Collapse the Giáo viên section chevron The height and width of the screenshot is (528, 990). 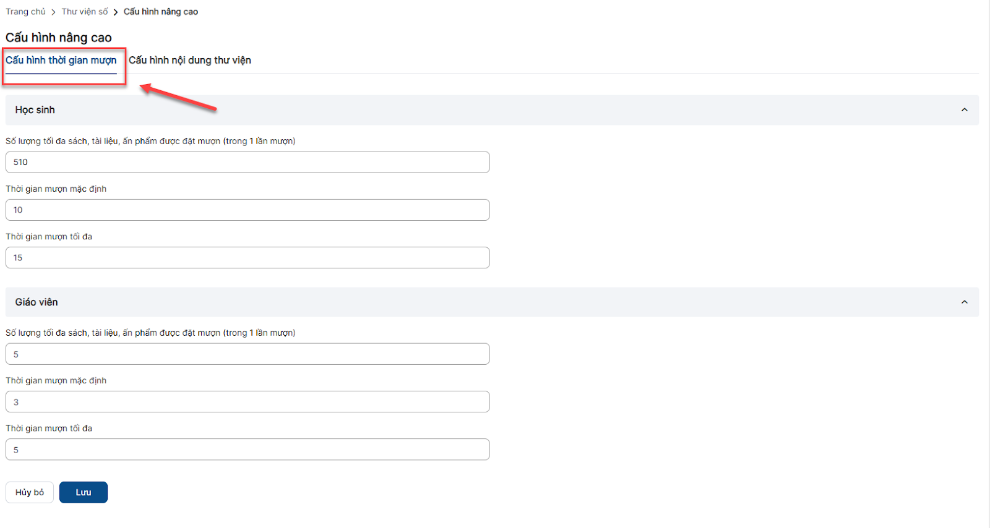point(964,302)
